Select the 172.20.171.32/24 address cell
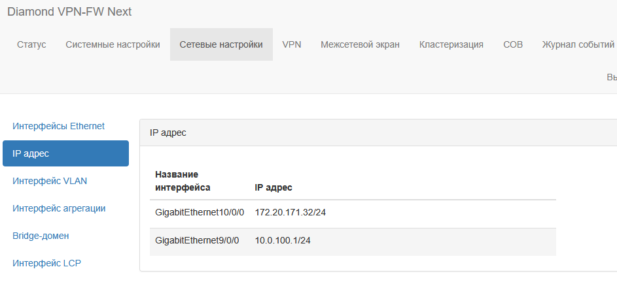Image resolution: width=617 pixels, height=282 pixels. (x=291, y=213)
